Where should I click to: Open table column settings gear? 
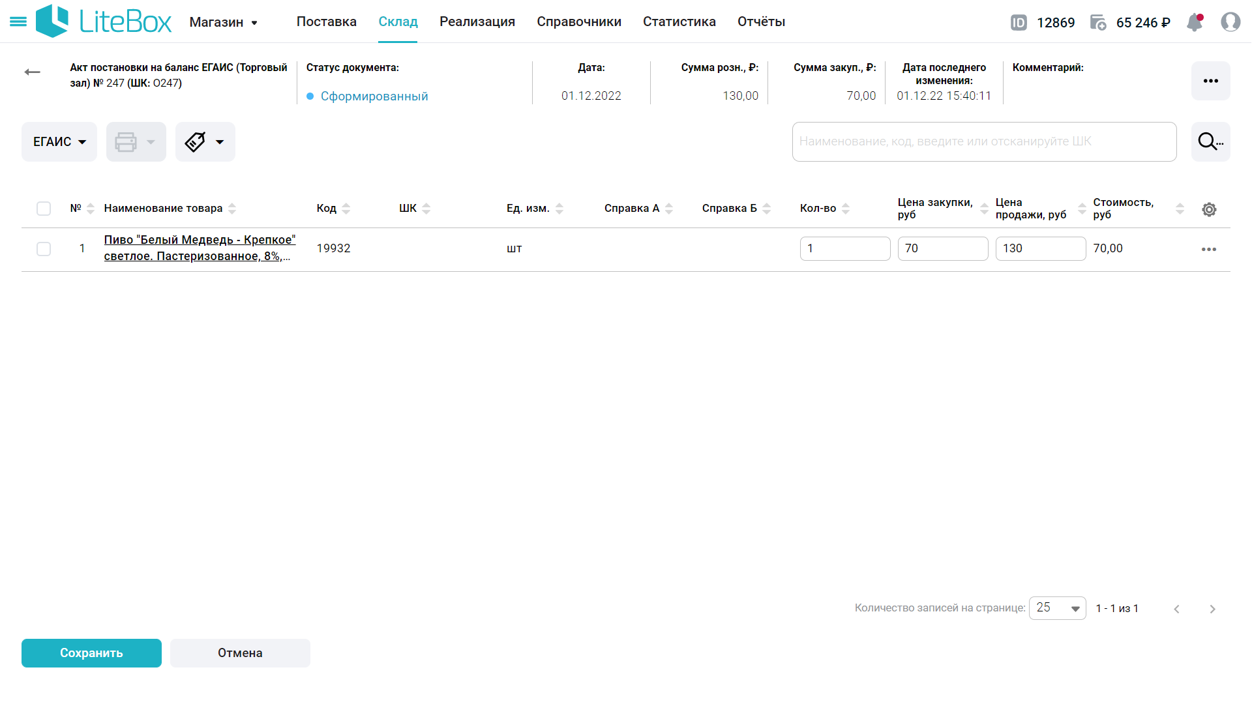click(x=1209, y=209)
